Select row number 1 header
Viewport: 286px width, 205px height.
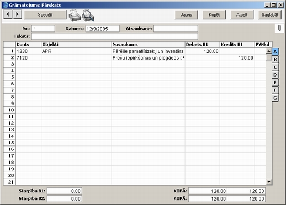9,51
